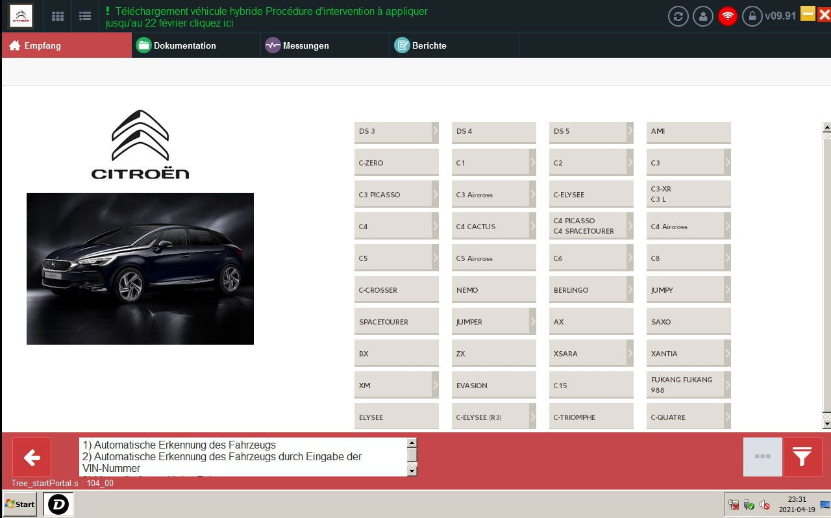Expand the BERLINGO model chevron
The height and width of the screenshot is (518, 831).
point(630,290)
